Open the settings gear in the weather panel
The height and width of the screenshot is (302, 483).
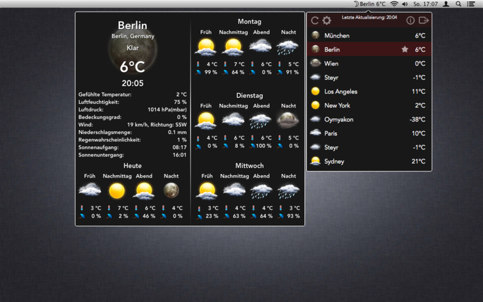[x=327, y=21]
